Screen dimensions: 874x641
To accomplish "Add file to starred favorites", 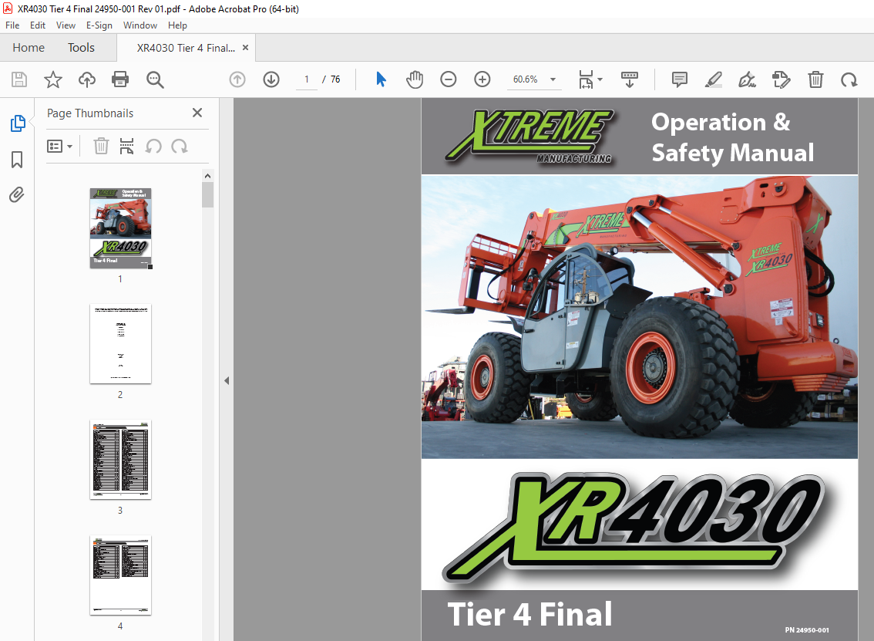I will 53,79.
